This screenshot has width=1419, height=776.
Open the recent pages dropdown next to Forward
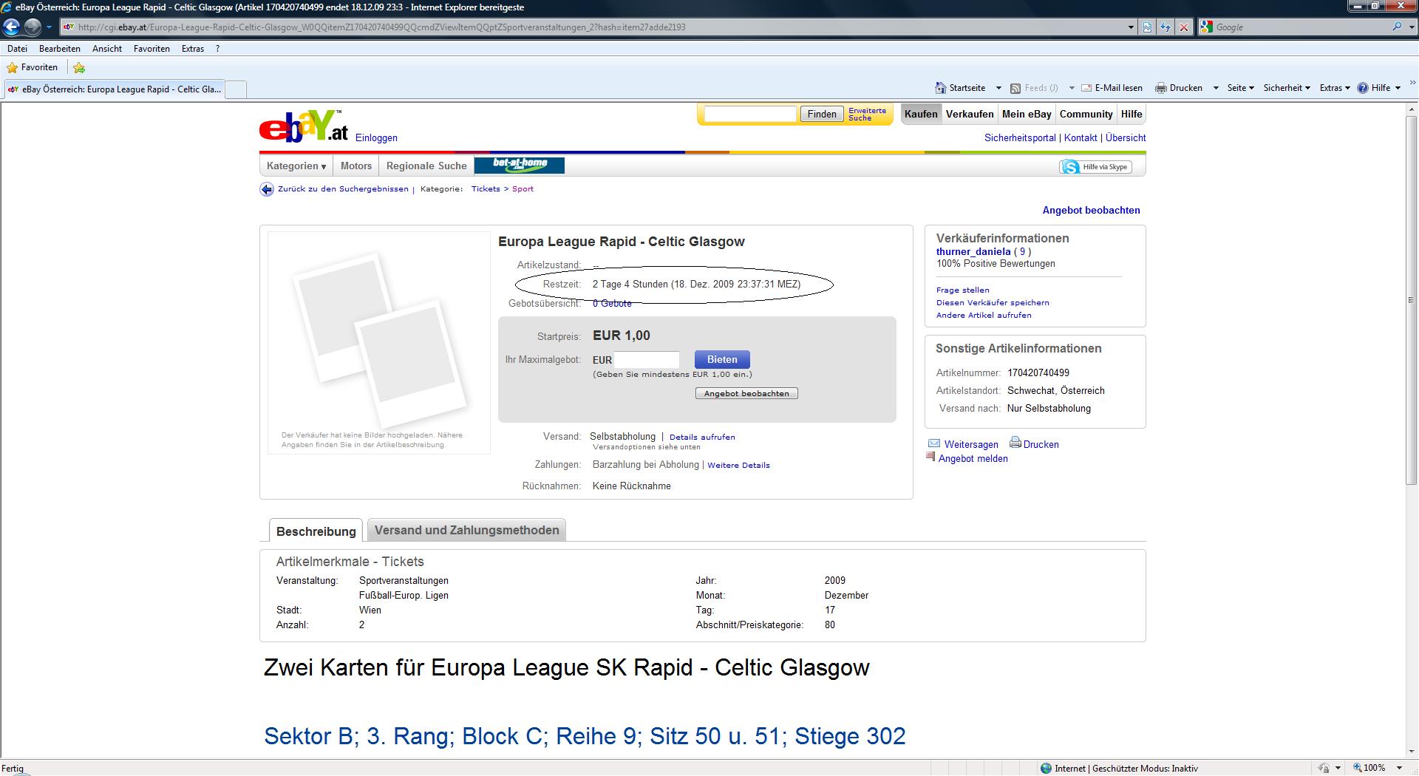click(x=49, y=27)
